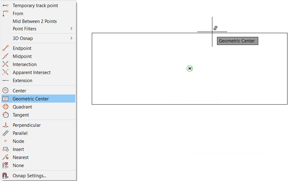Click the Extension dashed-line icon

[6, 80]
